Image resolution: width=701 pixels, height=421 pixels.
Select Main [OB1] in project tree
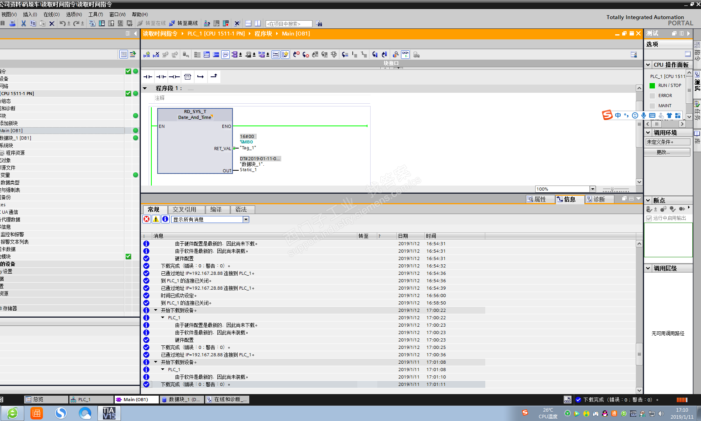click(62, 131)
